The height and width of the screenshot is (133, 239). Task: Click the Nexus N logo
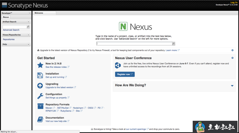point(123,27)
